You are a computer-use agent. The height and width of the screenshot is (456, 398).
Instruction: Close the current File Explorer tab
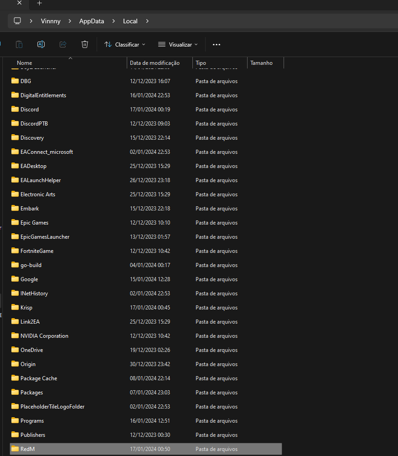[x=19, y=3]
